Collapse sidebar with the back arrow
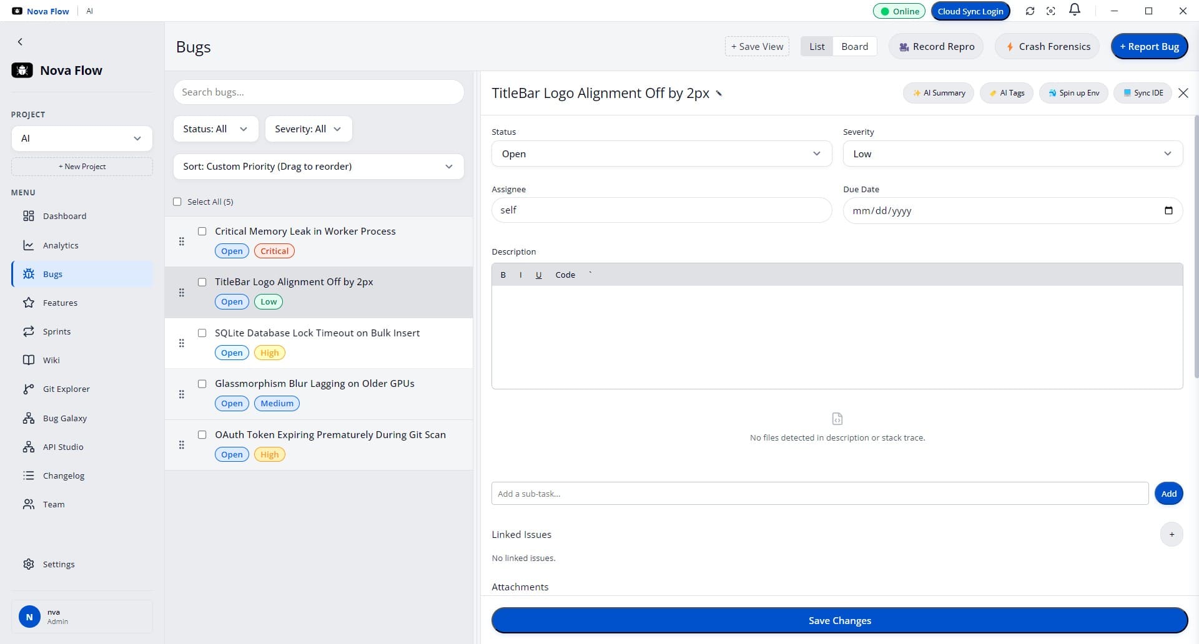Image resolution: width=1199 pixels, height=644 pixels. [20, 42]
